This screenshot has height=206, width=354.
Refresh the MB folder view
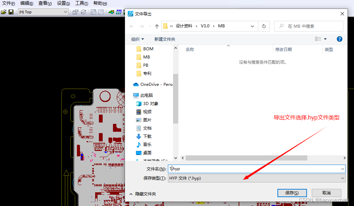[264, 26]
